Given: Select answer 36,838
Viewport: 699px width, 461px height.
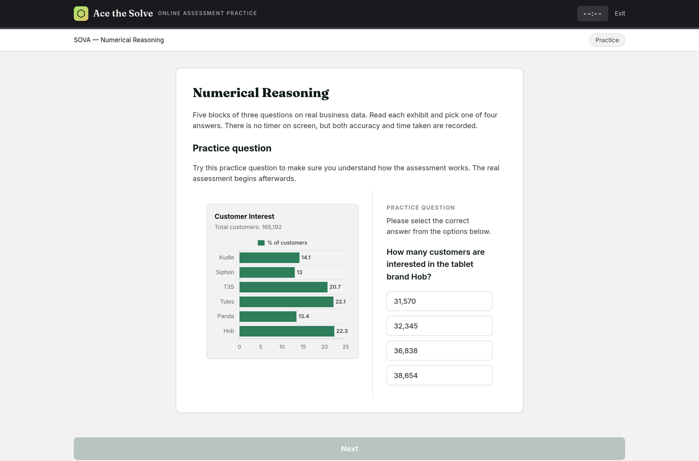Looking at the screenshot, I should point(439,351).
